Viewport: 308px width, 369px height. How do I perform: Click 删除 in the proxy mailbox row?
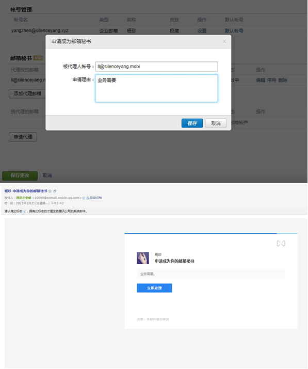coord(283,80)
